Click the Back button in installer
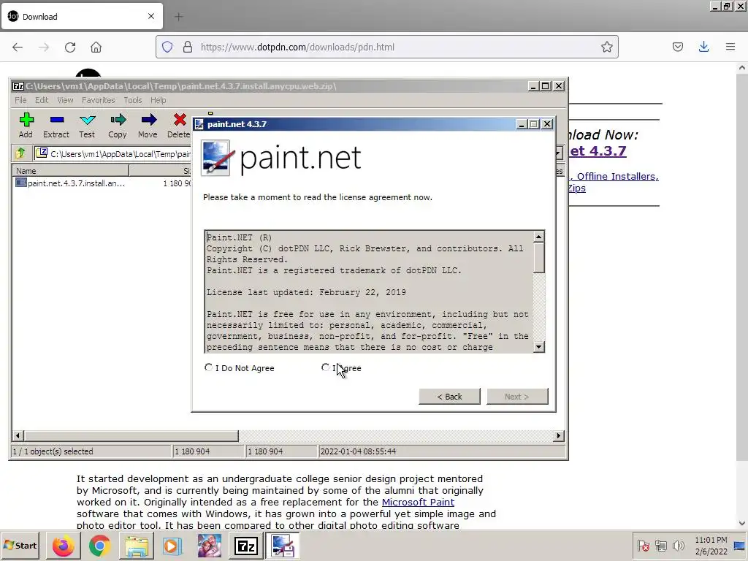This screenshot has width=748, height=561. click(x=449, y=397)
